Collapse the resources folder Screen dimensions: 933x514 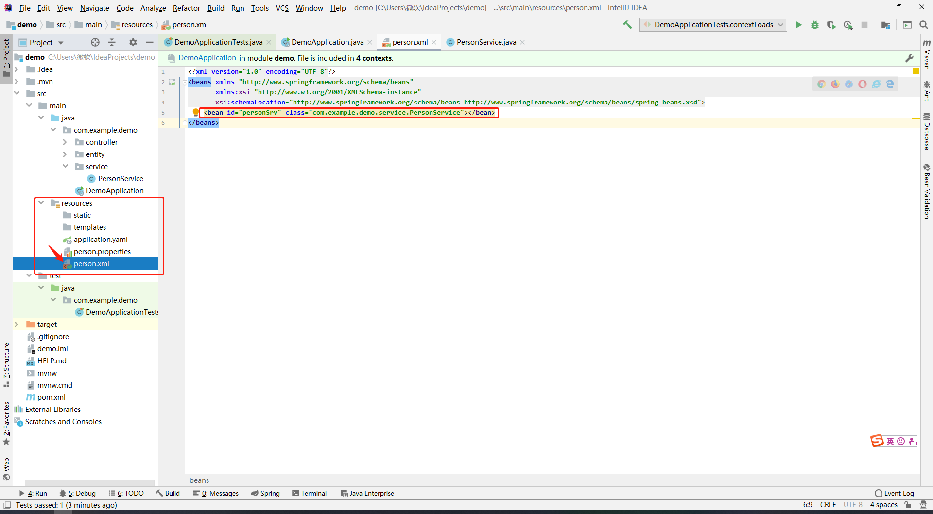[41, 203]
